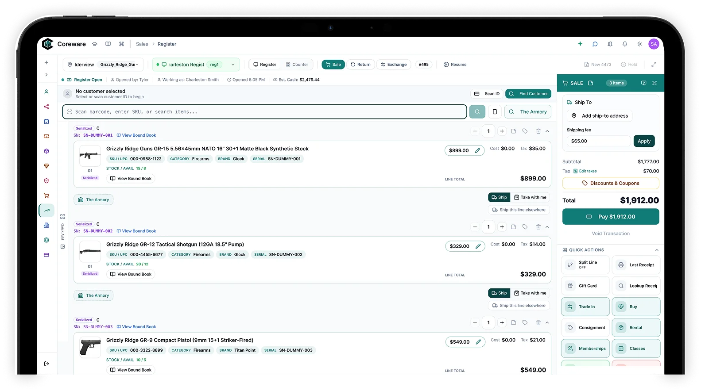Open the shopping cart sidebar icon
The height and width of the screenshot is (391, 701).
pyautogui.click(x=46, y=195)
